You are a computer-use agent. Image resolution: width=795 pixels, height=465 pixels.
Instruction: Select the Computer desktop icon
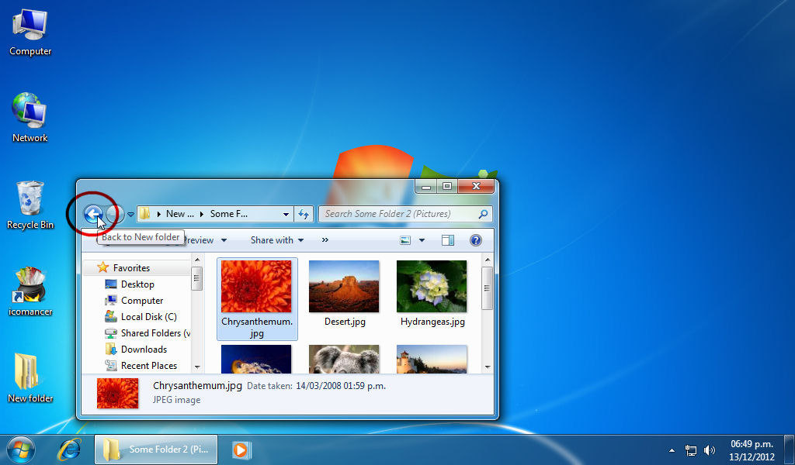click(30, 33)
